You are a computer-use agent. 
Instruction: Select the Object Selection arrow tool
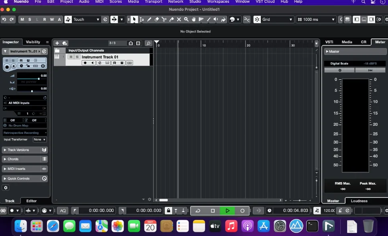pyautogui.click(x=134, y=19)
